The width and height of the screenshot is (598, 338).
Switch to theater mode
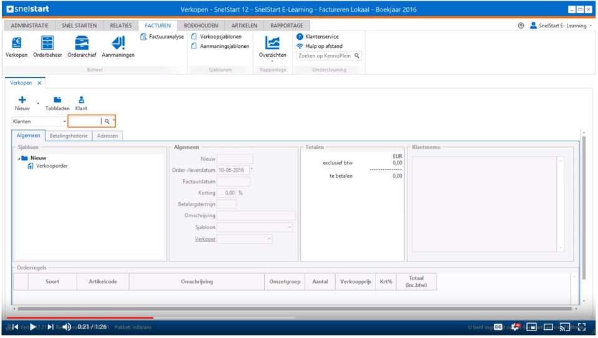point(548,327)
